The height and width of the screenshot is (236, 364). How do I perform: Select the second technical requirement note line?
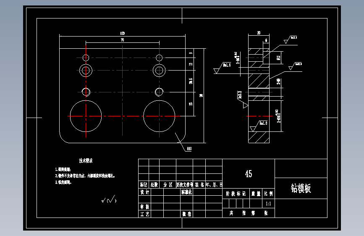pos(85,176)
